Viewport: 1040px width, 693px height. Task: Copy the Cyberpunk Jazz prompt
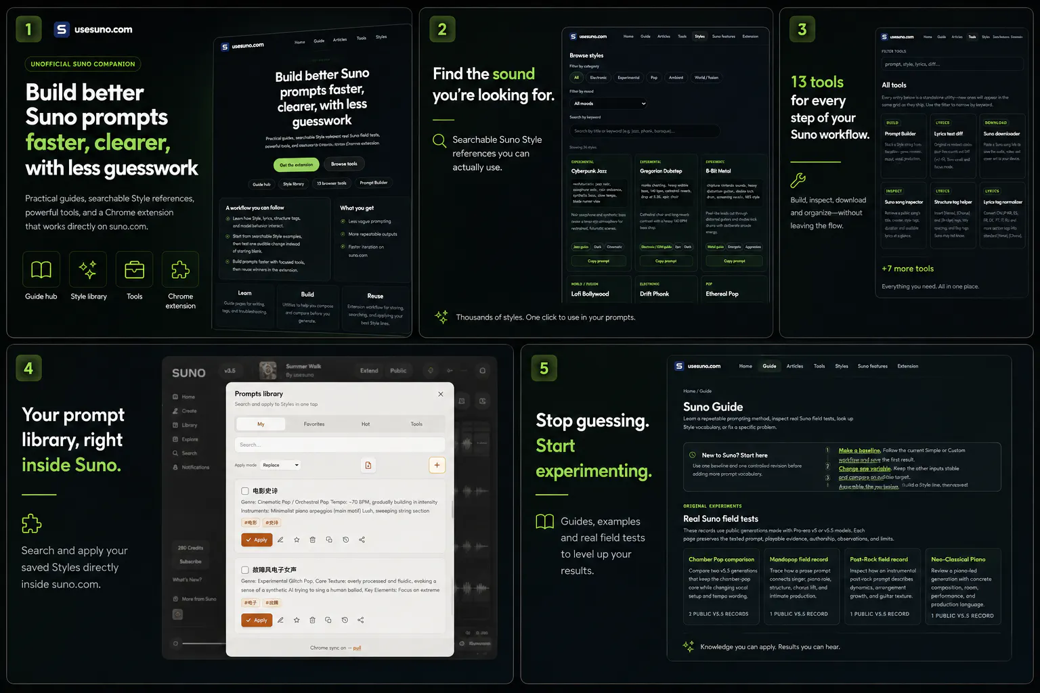[x=599, y=261]
